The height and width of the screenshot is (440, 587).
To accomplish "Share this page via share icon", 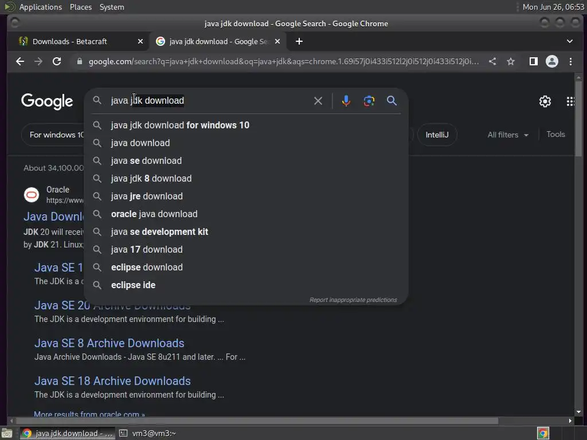I will (492, 61).
